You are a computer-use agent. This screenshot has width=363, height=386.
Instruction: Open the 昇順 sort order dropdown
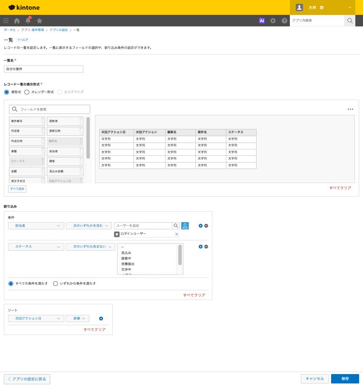(77, 319)
